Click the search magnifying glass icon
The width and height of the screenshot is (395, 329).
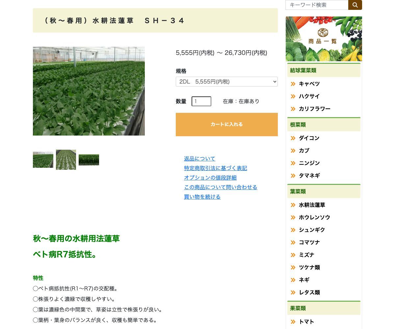click(x=355, y=5)
